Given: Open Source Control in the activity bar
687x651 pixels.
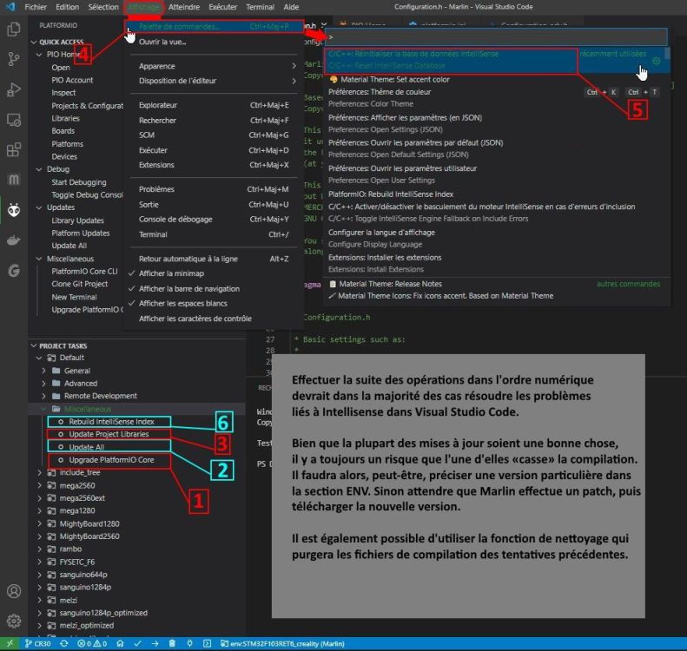Looking at the screenshot, I should (x=14, y=59).
